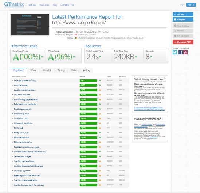200x193 pixels.
Task: Click the Log In link
Action: tap(182, 5)
